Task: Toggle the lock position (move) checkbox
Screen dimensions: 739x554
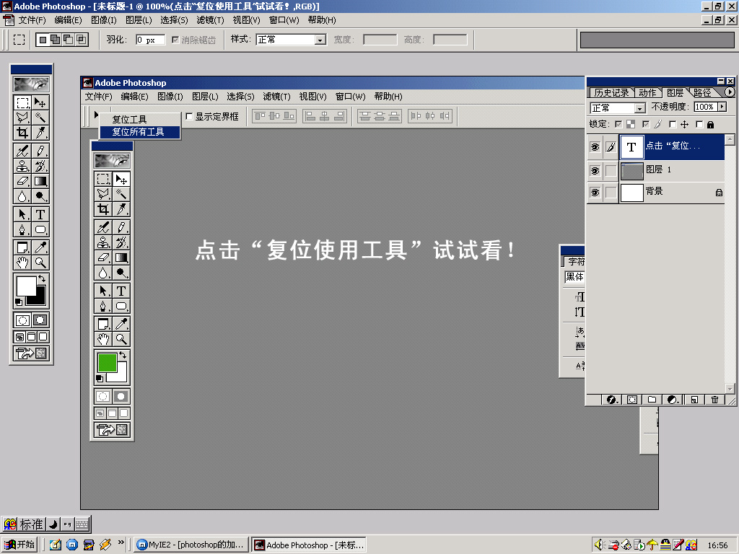Action: click(673, 124)
